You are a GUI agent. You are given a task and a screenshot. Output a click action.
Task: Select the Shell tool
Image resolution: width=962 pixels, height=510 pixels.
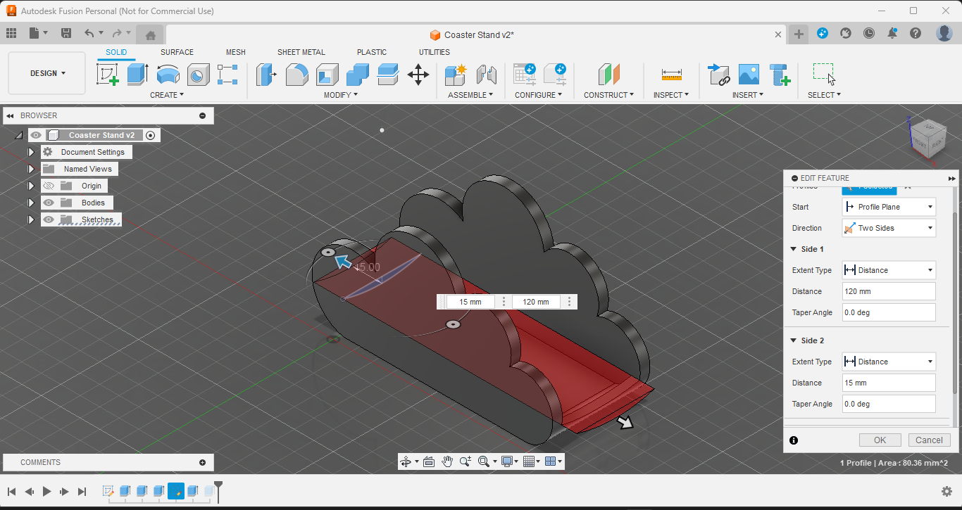tap(327, 74)
